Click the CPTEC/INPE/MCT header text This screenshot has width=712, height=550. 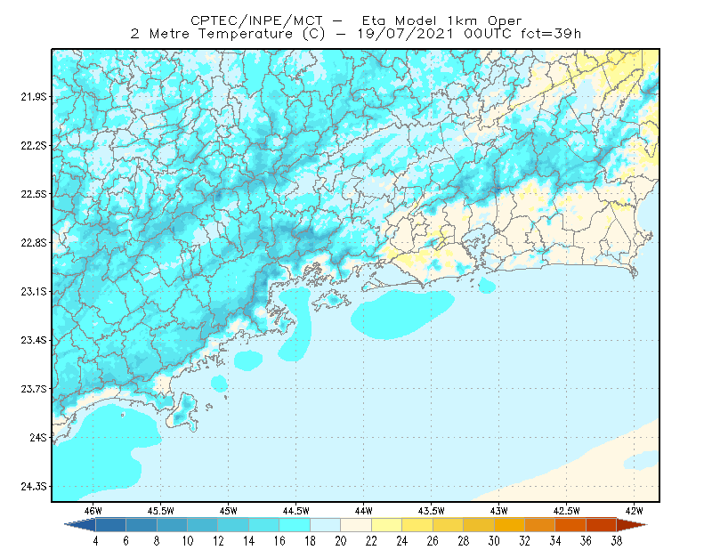pos(256,20)
